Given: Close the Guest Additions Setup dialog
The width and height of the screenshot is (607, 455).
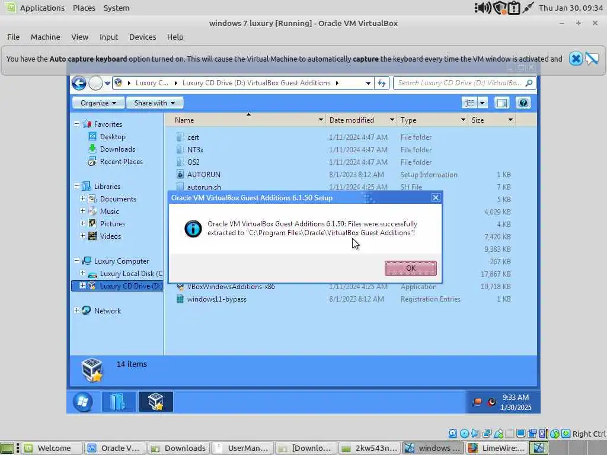Looking at the screenshot, I should (436, 198).
